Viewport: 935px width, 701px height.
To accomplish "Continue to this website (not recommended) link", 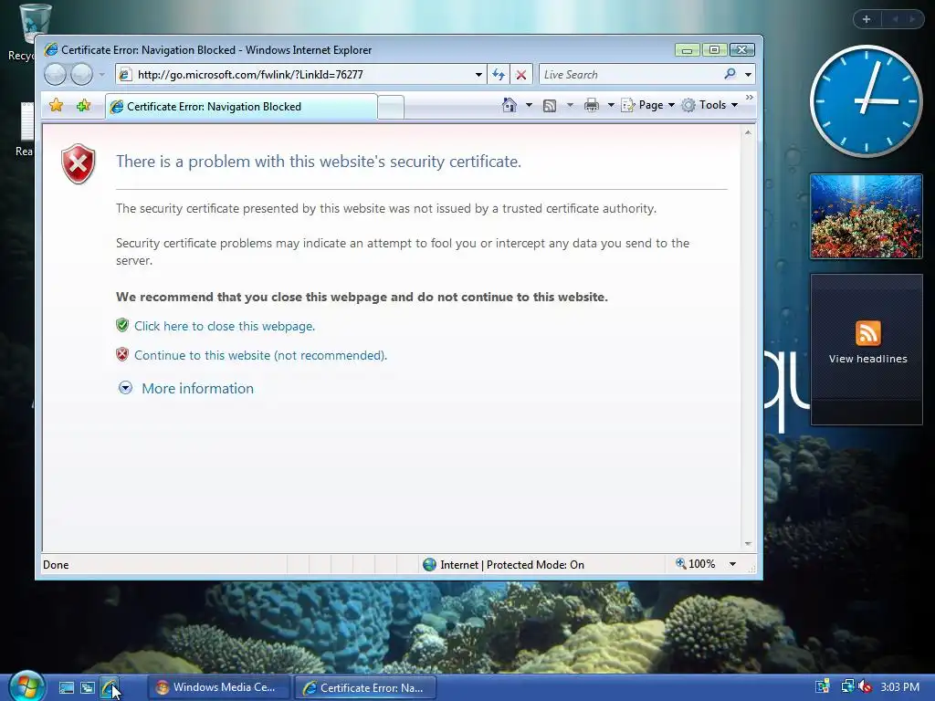I will click(x=260, y=355).
